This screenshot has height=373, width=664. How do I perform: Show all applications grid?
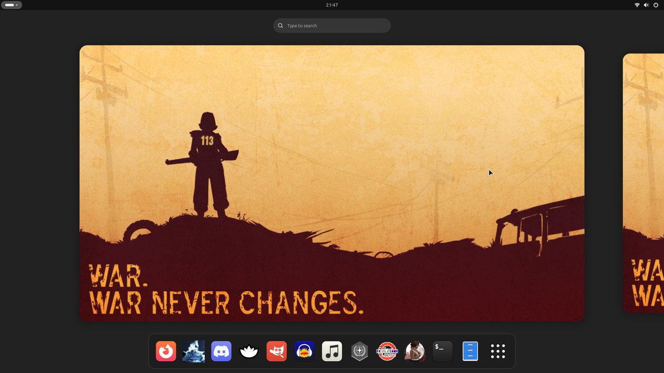point(498,351)
